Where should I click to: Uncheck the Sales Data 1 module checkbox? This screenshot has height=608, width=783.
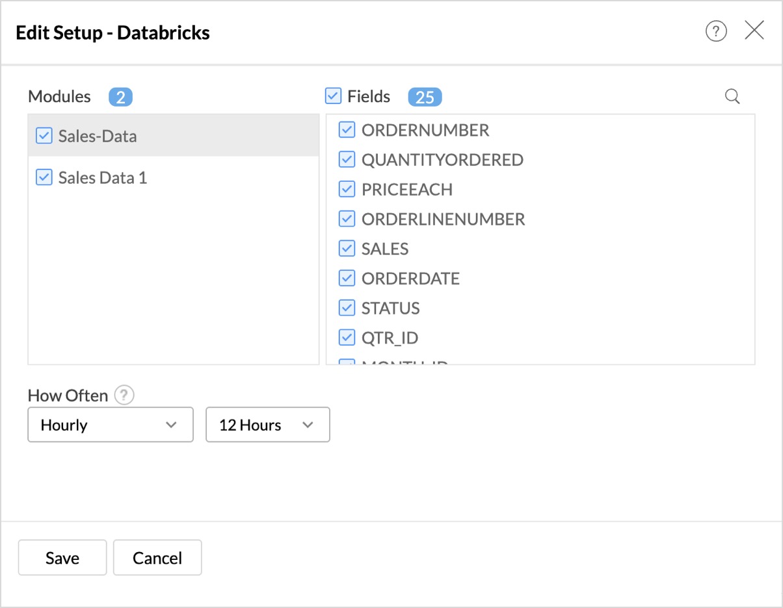pyautogui.click(x=44, y=177)
